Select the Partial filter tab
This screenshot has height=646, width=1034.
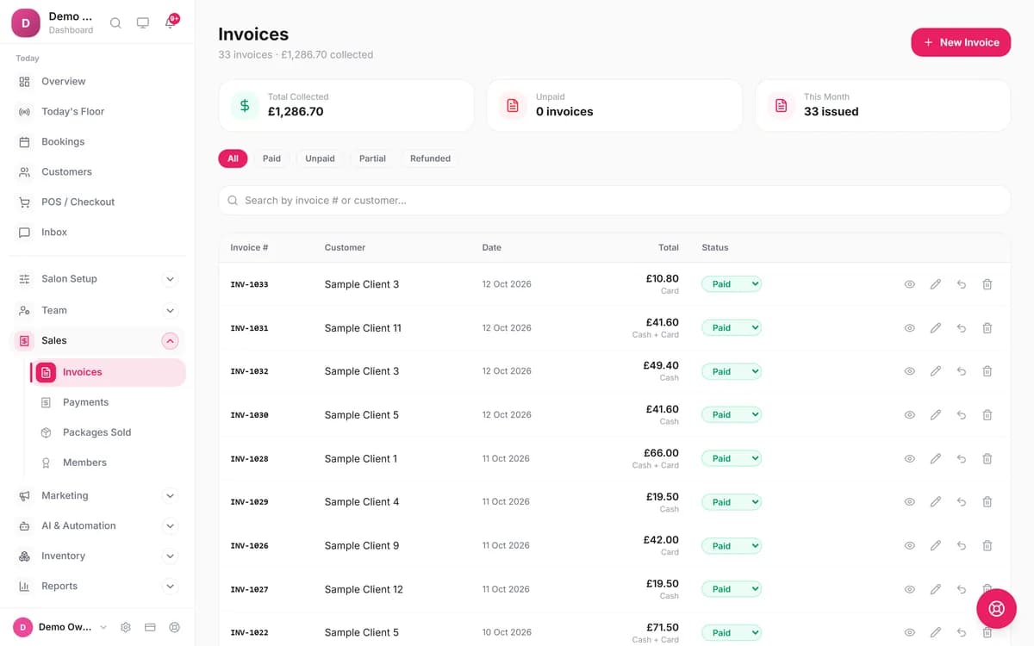pos(372,158)
